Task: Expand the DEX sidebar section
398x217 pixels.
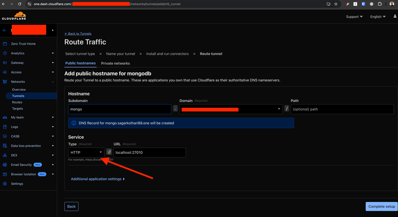Action: point(53,155)
